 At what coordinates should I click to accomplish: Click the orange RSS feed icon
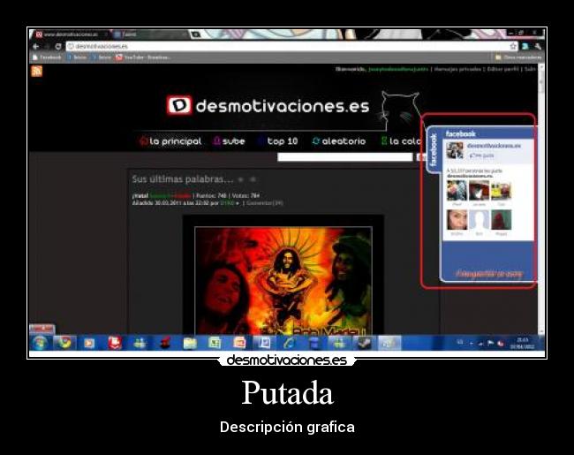point(36,72)
